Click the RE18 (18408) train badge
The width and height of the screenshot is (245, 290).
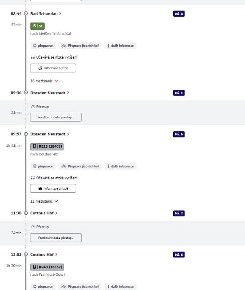47,146
